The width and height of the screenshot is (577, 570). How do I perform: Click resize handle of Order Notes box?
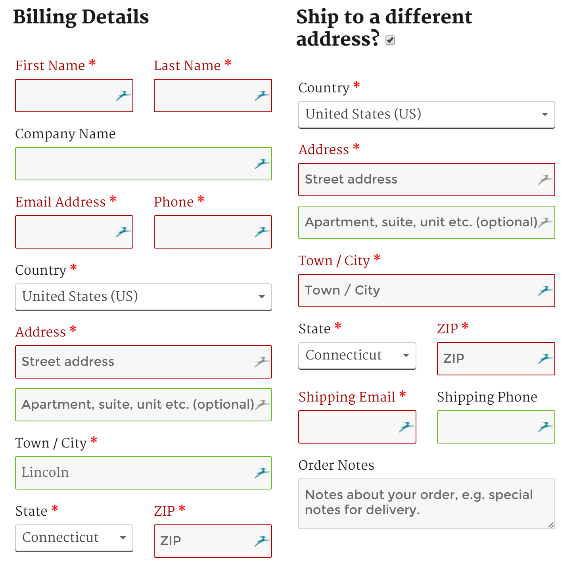(x=551, y=525)
